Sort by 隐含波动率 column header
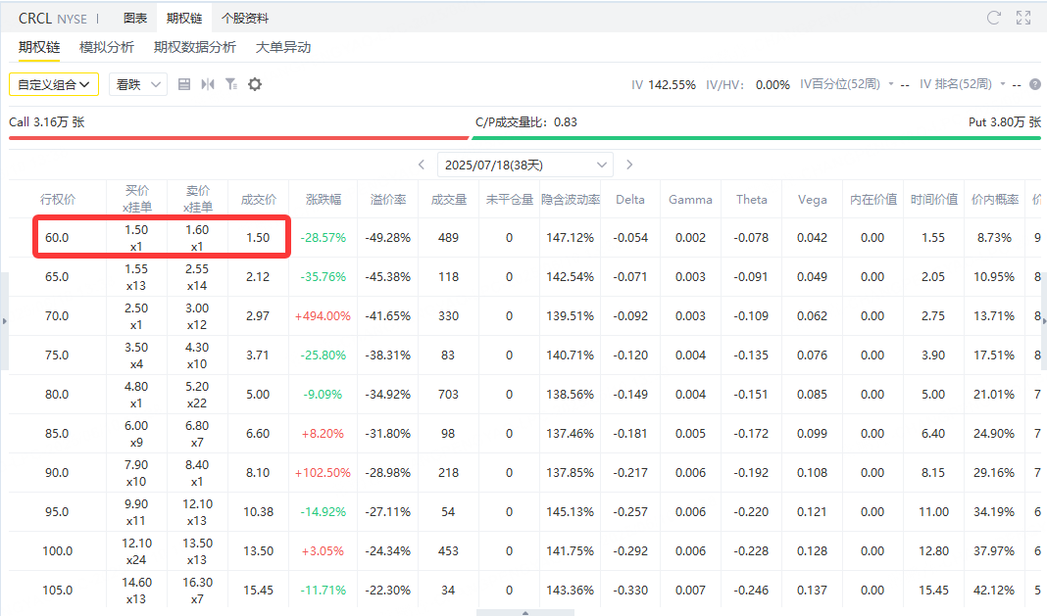Image resolution: width=1047 pixels, height=616 pixels. 571,199
